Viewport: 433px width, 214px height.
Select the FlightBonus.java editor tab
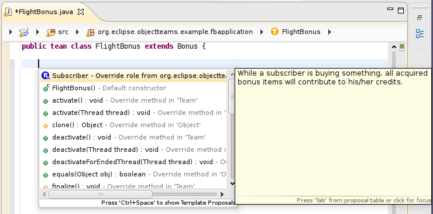click(44, 12)
